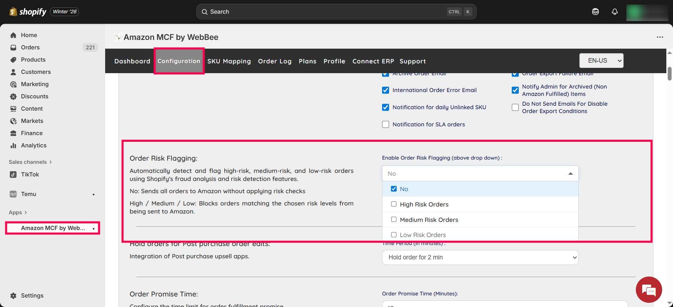Click the three-dot more actions icon

pyautogui.click(x=660, y=37)
